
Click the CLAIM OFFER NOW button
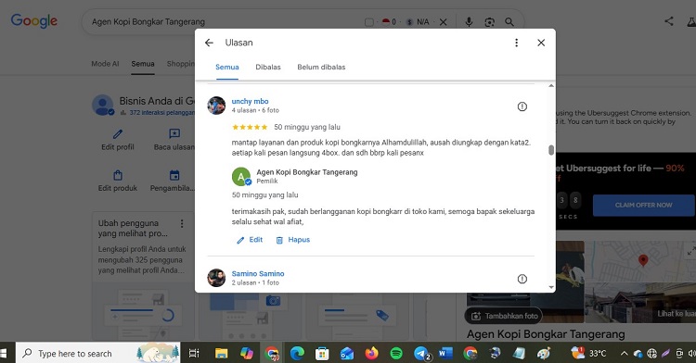pyautogui.click(x=644, y=206)
